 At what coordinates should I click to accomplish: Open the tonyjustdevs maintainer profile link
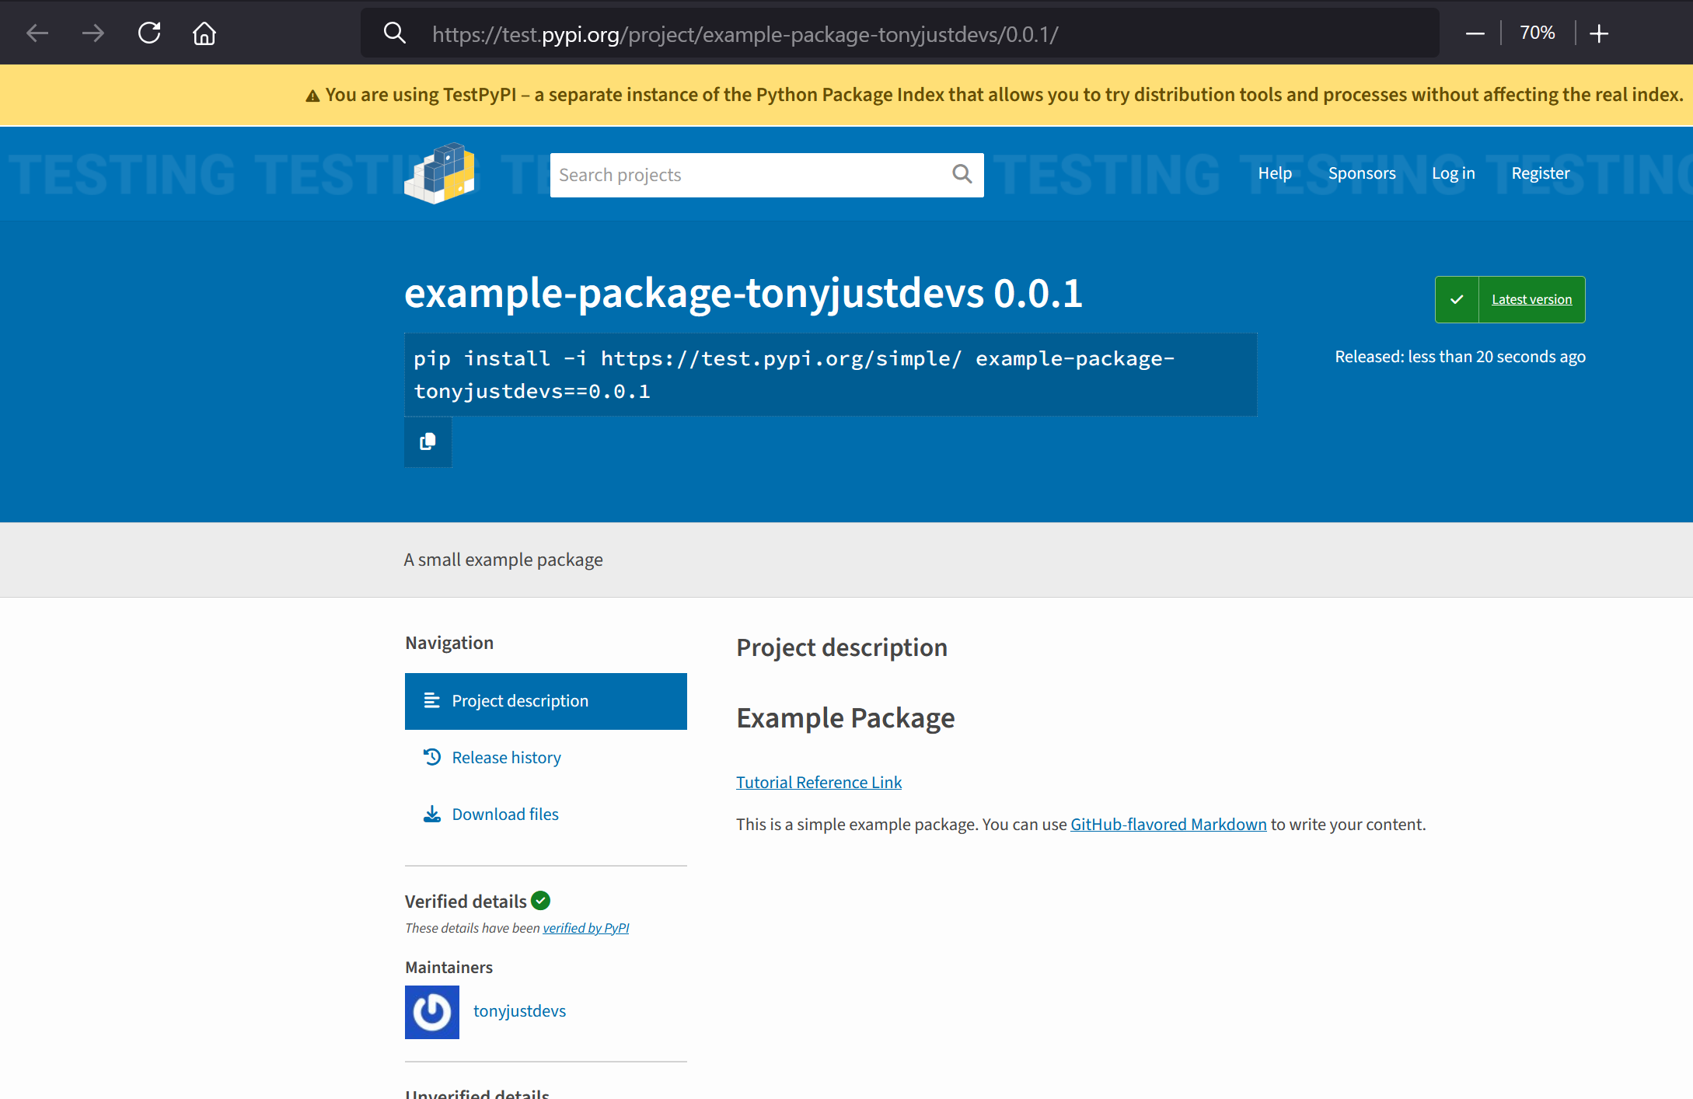pyautogui.click(x=519, y=1011)
